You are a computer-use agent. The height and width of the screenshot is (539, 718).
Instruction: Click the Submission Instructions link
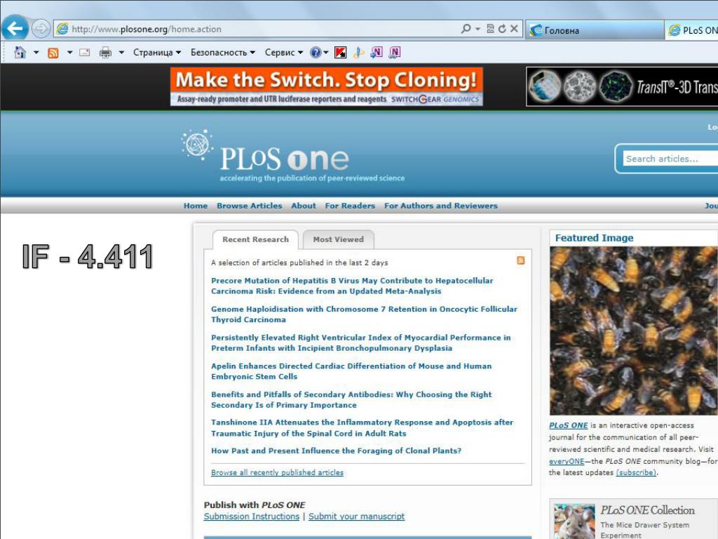pyautogui.click(x=252, y=517)
